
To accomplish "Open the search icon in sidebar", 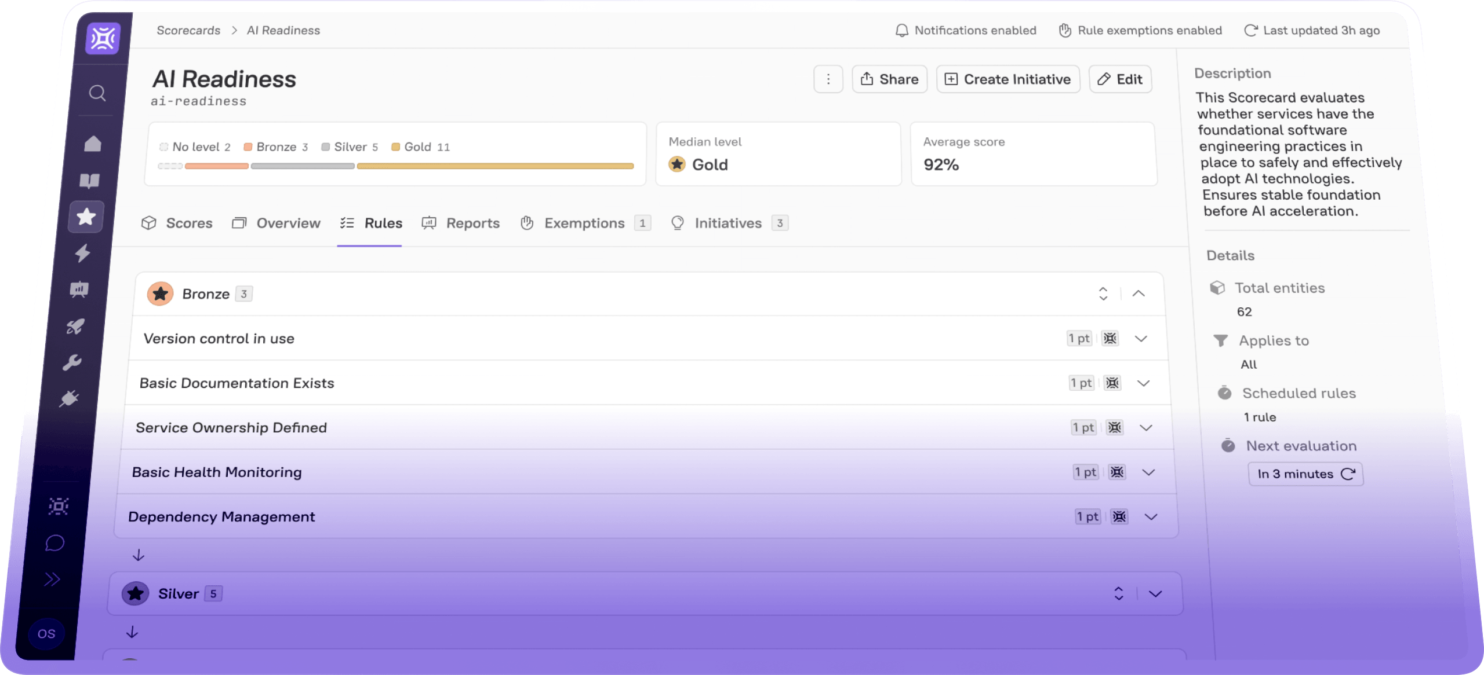I will 97,93.
